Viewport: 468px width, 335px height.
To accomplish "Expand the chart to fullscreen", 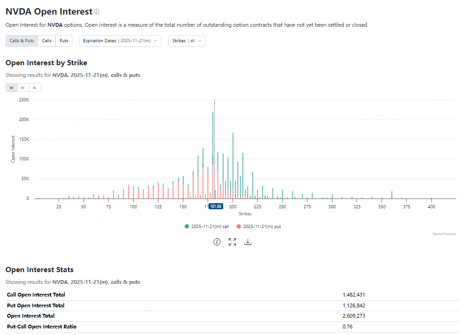I will pos(232,242).
